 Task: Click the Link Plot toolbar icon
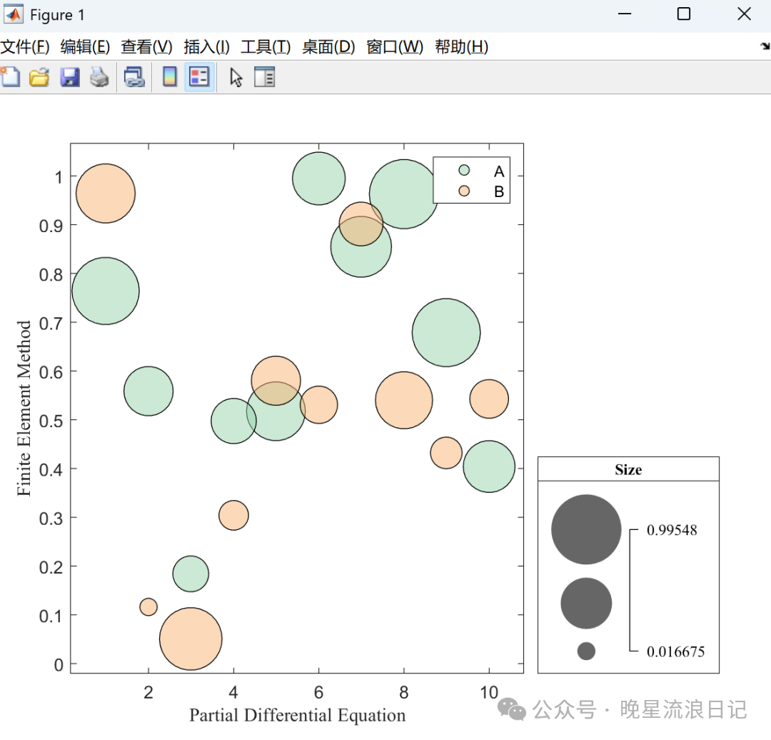coord(133,77)
